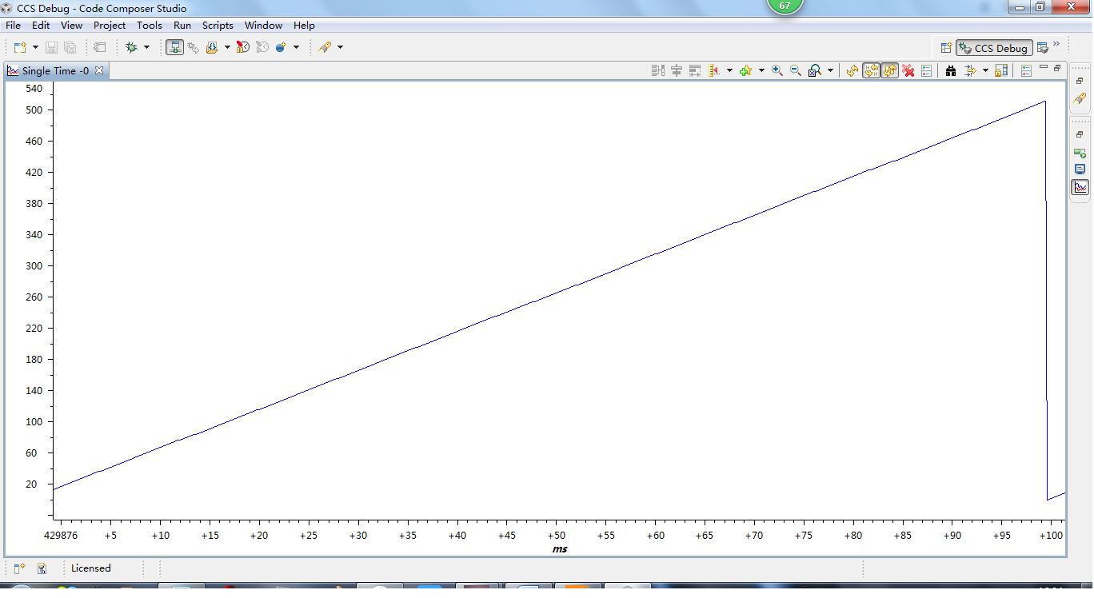Click the red X remove graph icon
Viewport: 1094px width, 598px height.
click(x=908, y=71)
